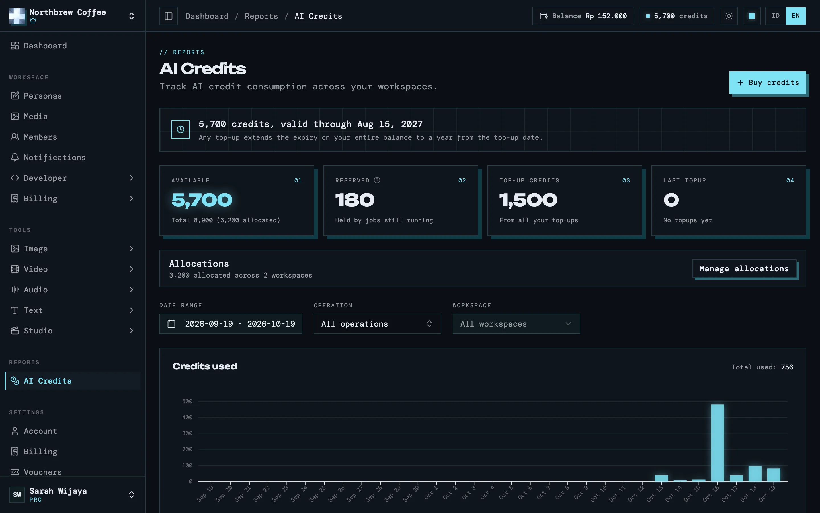Switch language to EN
820x513 pixels.
(796, 16)
